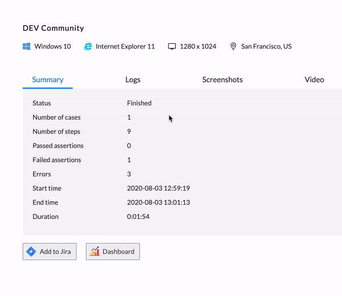This screenshot has height=296, width=342.
Task: Click the Duration value 0:01:54
Action: pos(138,217)
